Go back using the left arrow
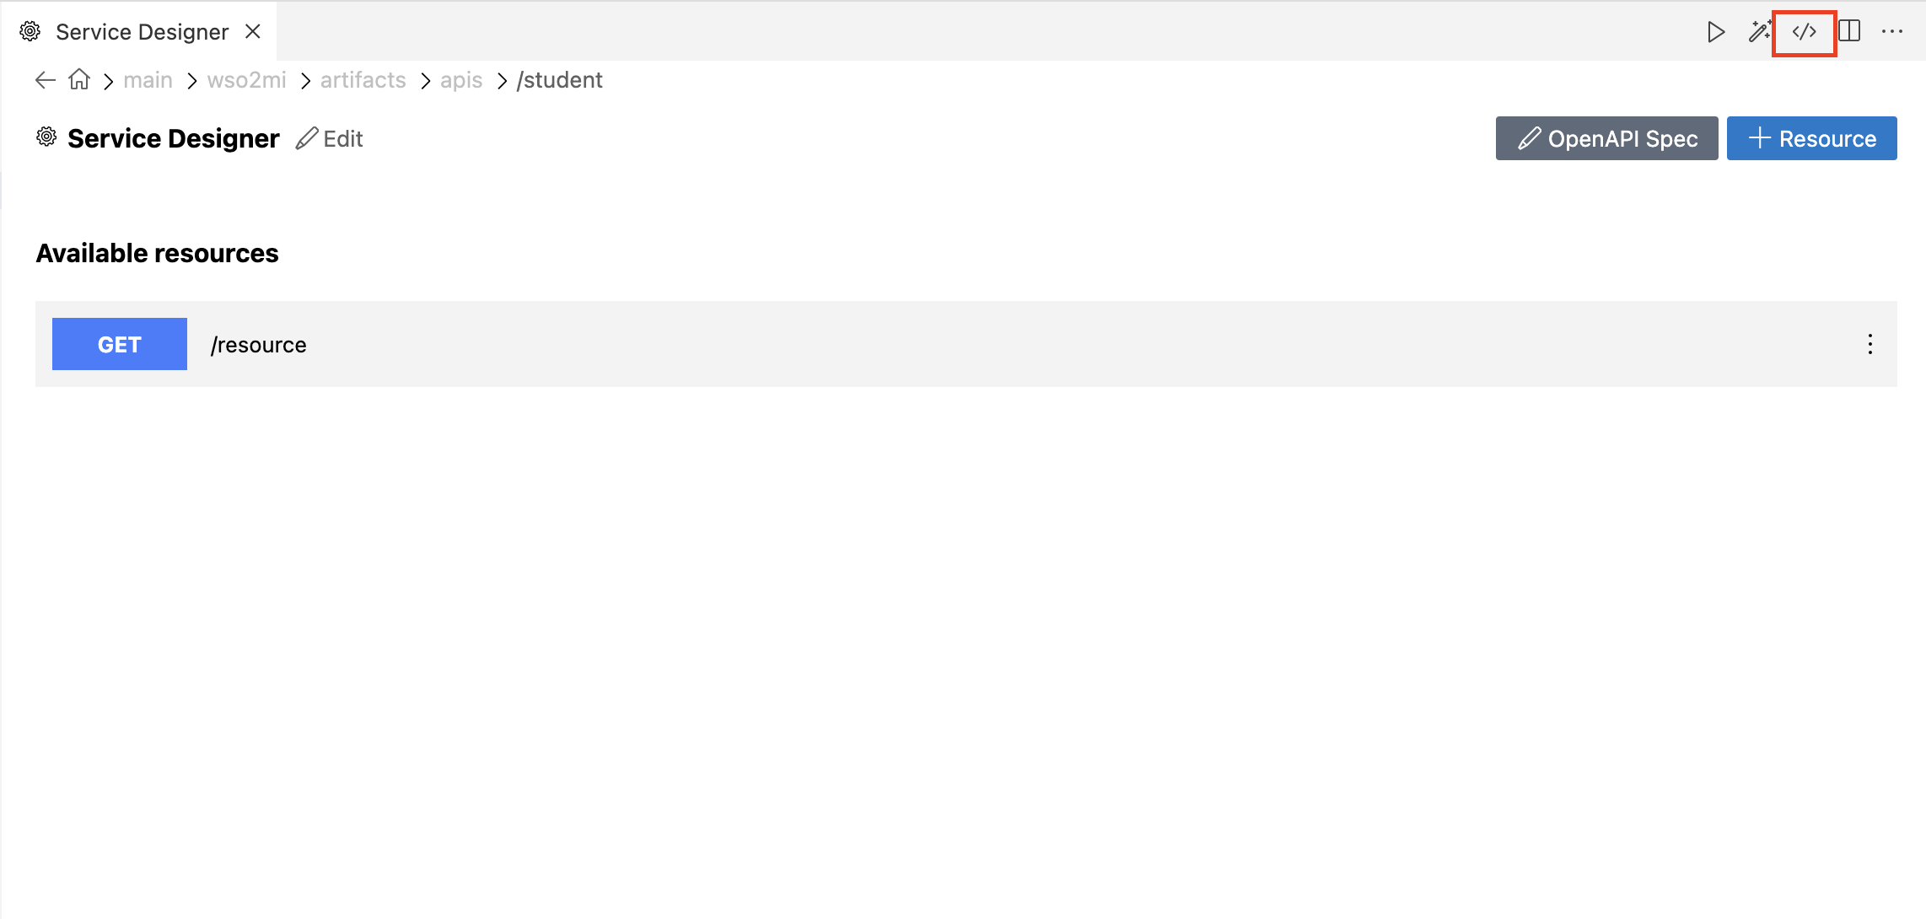This screenshot has height=919, width=1926. [x=46, y=80]
